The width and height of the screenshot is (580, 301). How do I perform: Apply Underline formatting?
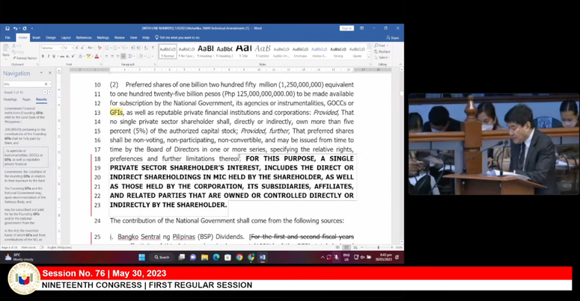[54, 56]
